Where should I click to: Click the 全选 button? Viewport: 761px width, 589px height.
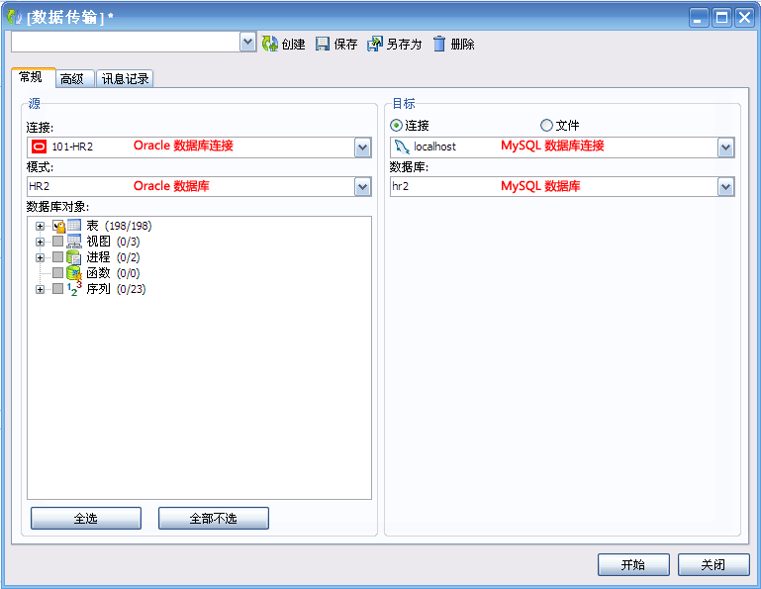tap(86, 519)
